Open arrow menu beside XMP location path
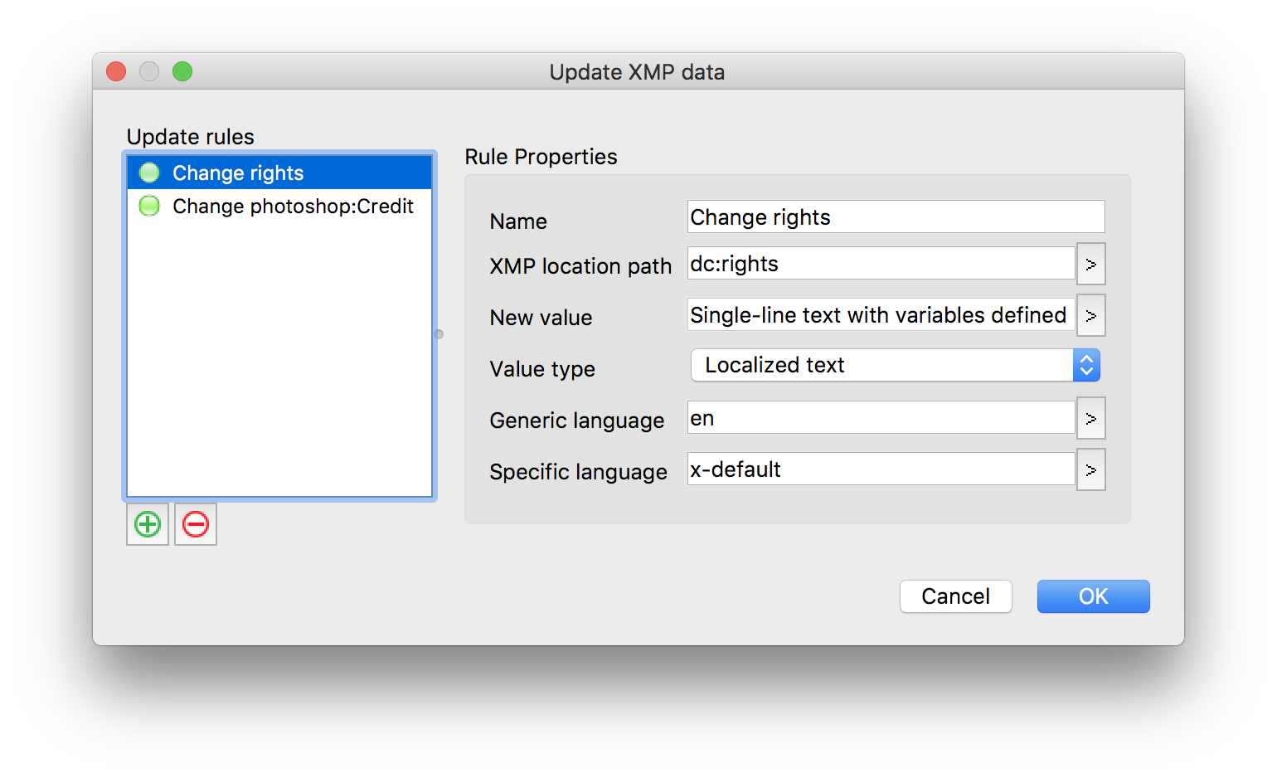This screenshot has height=778, width=1277. tap(1090, 265)
